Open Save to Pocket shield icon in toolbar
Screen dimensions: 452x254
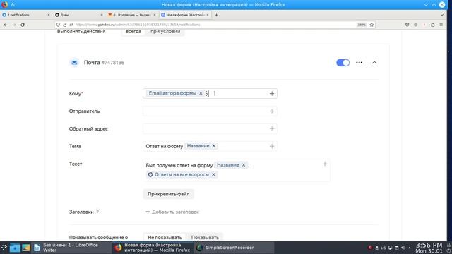tap(407, 25)
